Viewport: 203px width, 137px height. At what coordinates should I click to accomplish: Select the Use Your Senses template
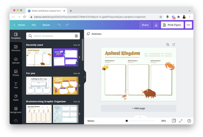(x=39, y=114)
